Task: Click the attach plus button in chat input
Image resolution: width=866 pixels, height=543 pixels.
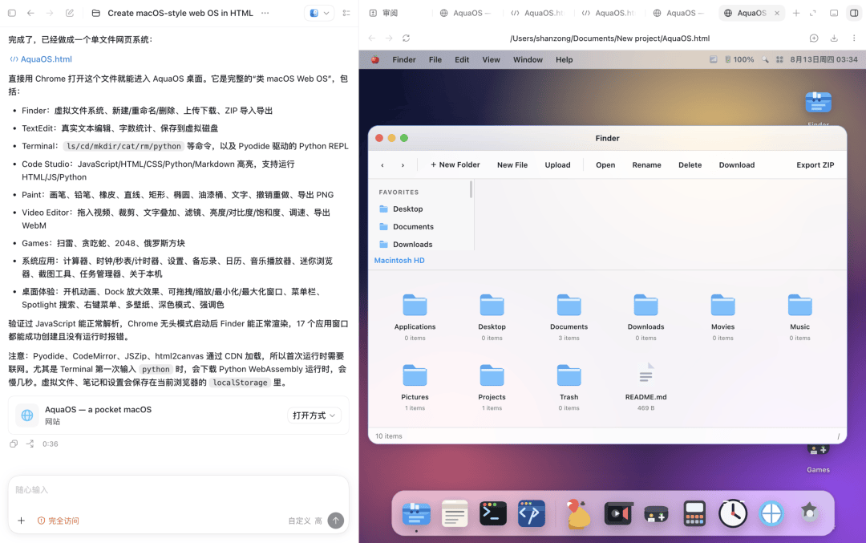Action: 21,521
